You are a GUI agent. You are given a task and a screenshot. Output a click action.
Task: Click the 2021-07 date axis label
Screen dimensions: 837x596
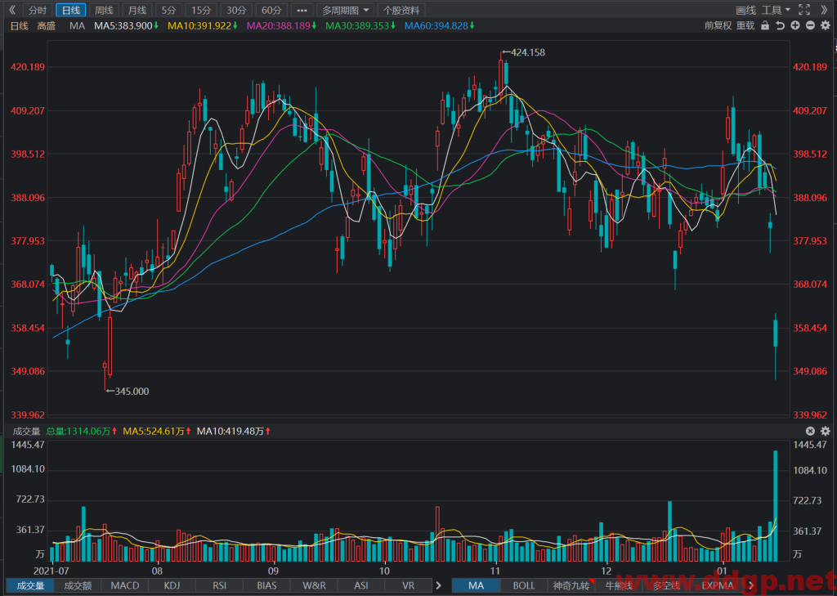point(51,571)
